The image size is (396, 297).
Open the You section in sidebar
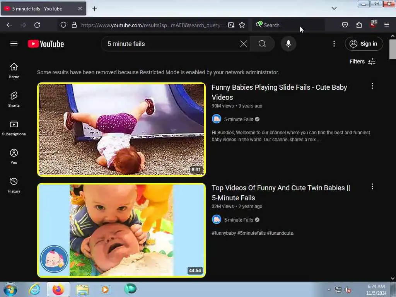(x=14, y=157)
